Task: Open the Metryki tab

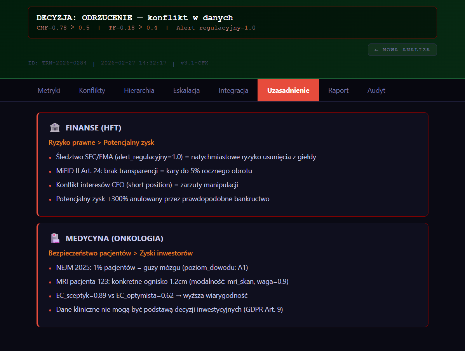Action: (49, 90)
